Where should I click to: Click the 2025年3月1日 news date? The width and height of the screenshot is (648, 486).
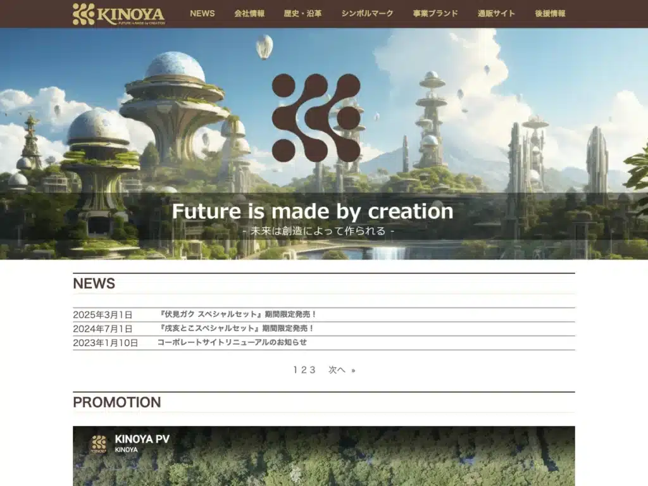tap(103, 315)
